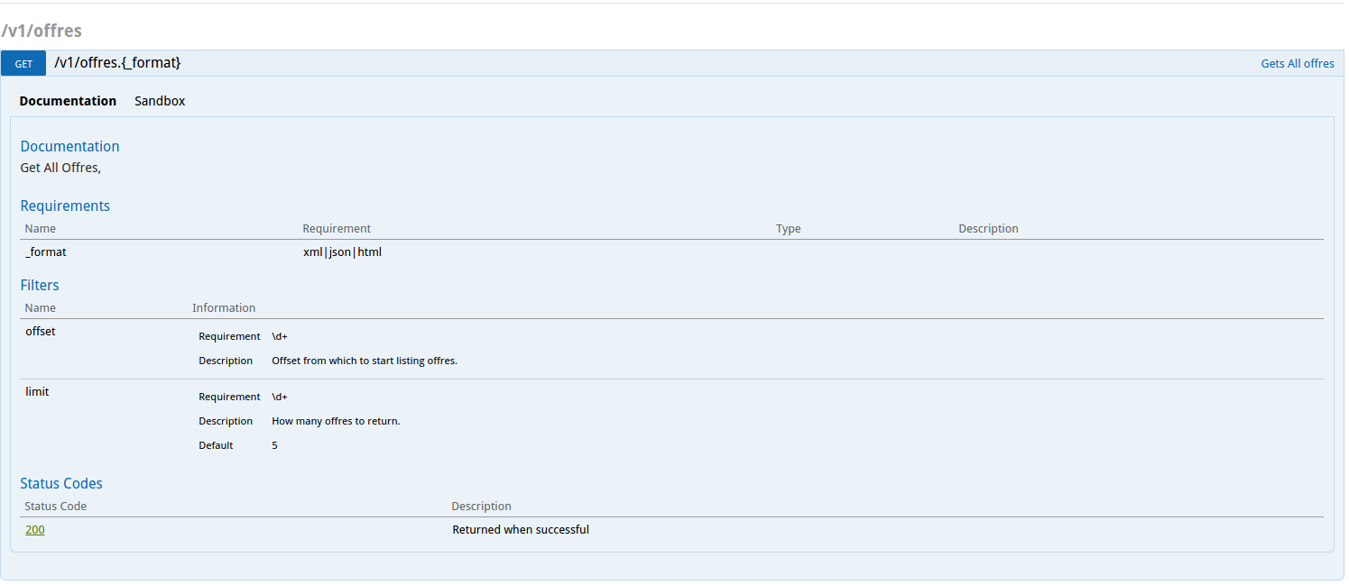Click the blue Documentation section heading

[69, 146]
